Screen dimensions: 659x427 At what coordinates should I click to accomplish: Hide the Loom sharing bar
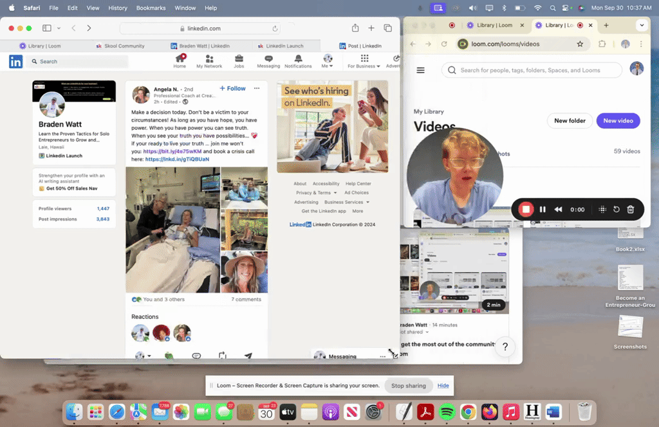point(443,385)
